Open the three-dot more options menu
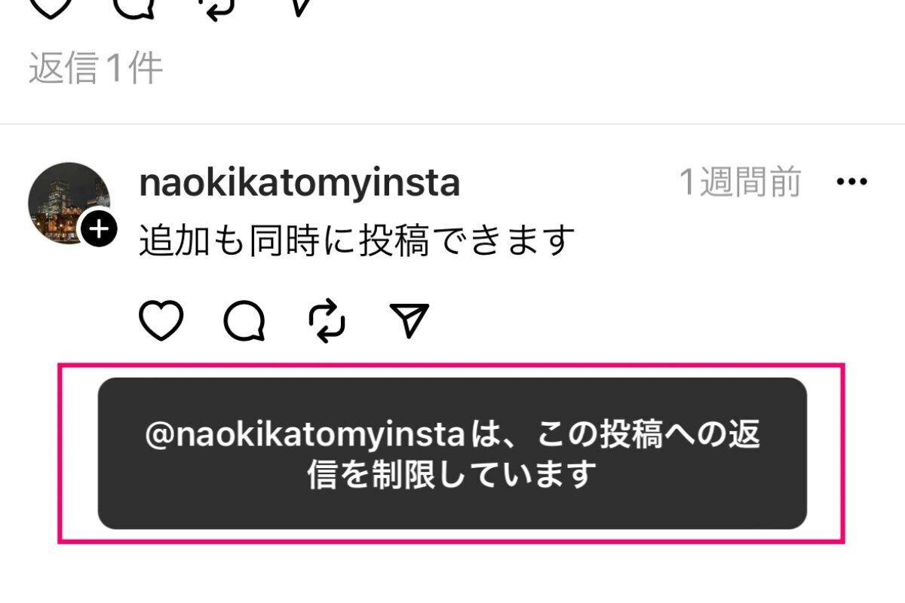 click(852, 182)
